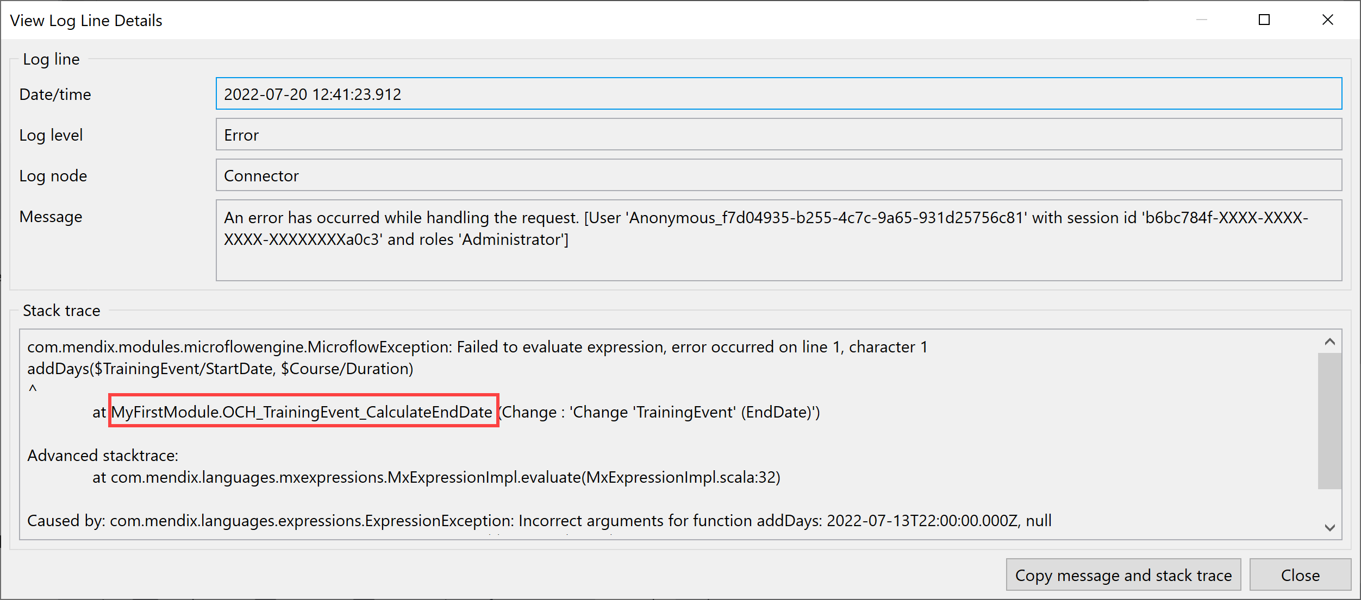The width and height of the screenshot is (1361, 600).
Task: Click the Log node Connector field
Action: click(x=778, y=175)
